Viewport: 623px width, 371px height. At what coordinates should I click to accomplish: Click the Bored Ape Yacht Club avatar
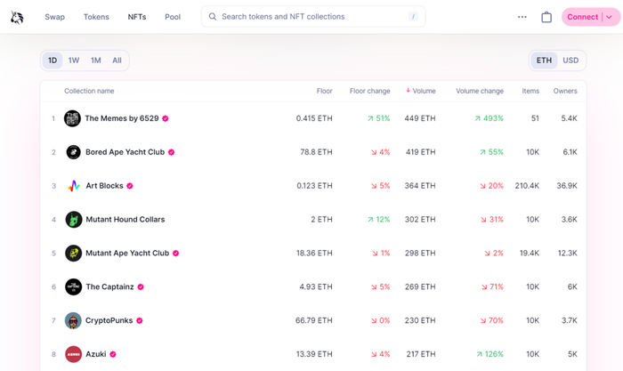point(73,152)
